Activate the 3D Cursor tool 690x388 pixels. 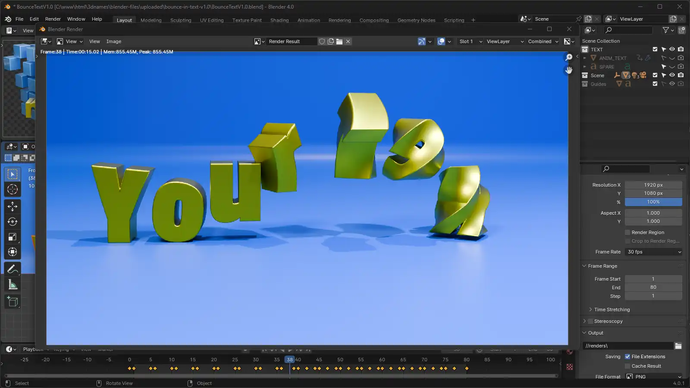[13, 189]
